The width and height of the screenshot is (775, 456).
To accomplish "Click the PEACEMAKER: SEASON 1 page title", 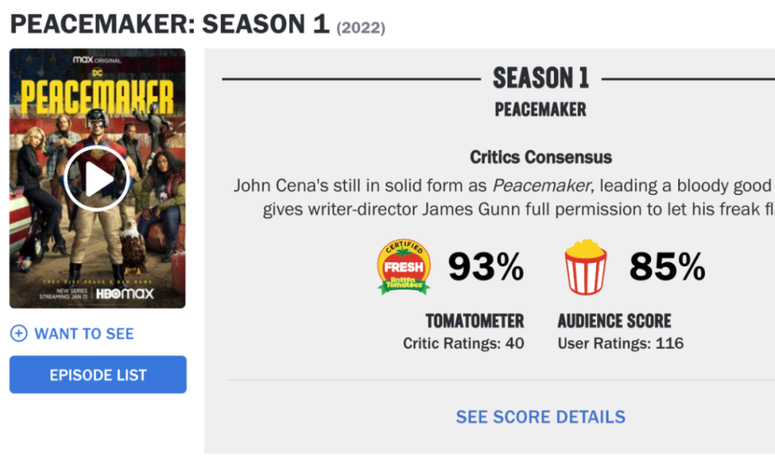I will click(x=170, y=24).
